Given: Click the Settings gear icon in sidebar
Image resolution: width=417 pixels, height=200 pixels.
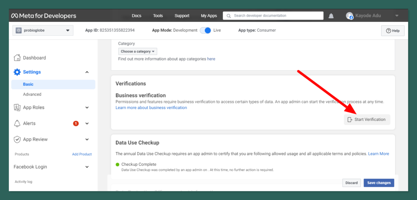Looking at the screenshot, I should click(x=17, y=72).
